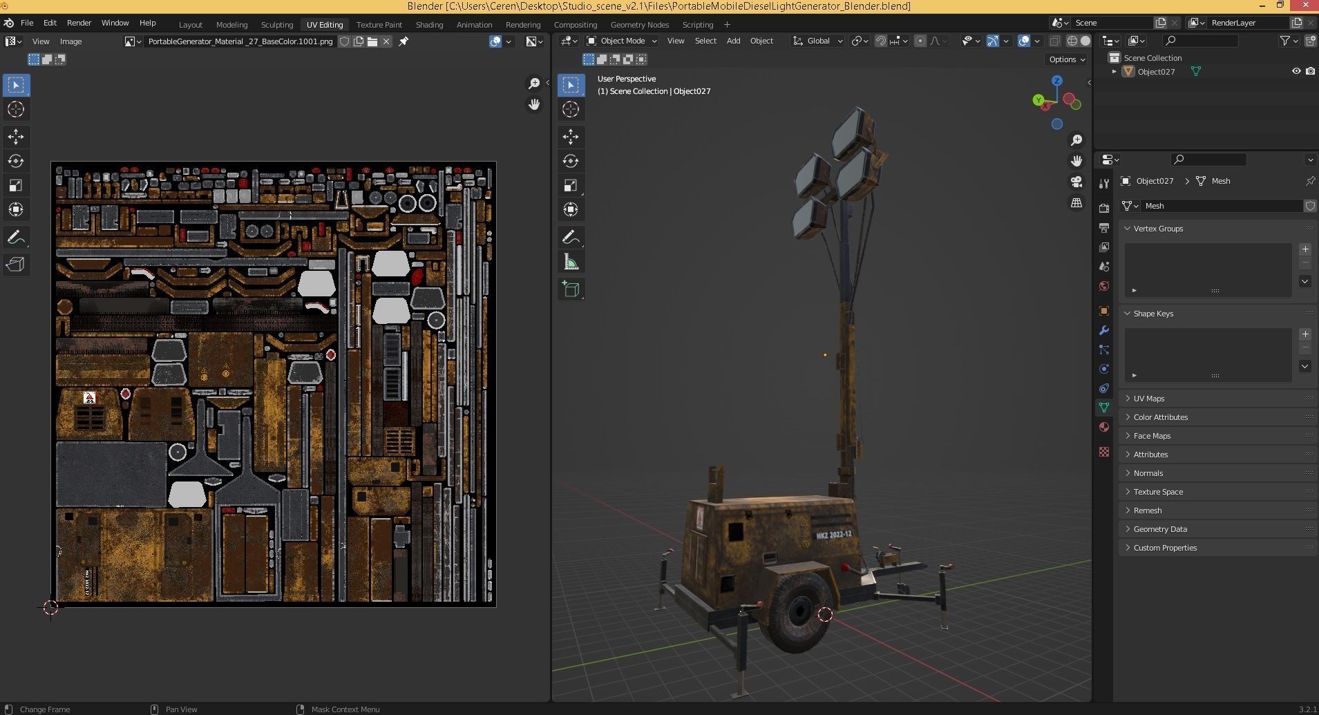The image size is (1319, 715).
Task: Open the Tool properties tab
Action: point(1103,183)
